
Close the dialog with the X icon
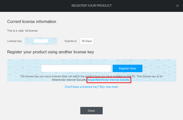[x=178, y=6]
